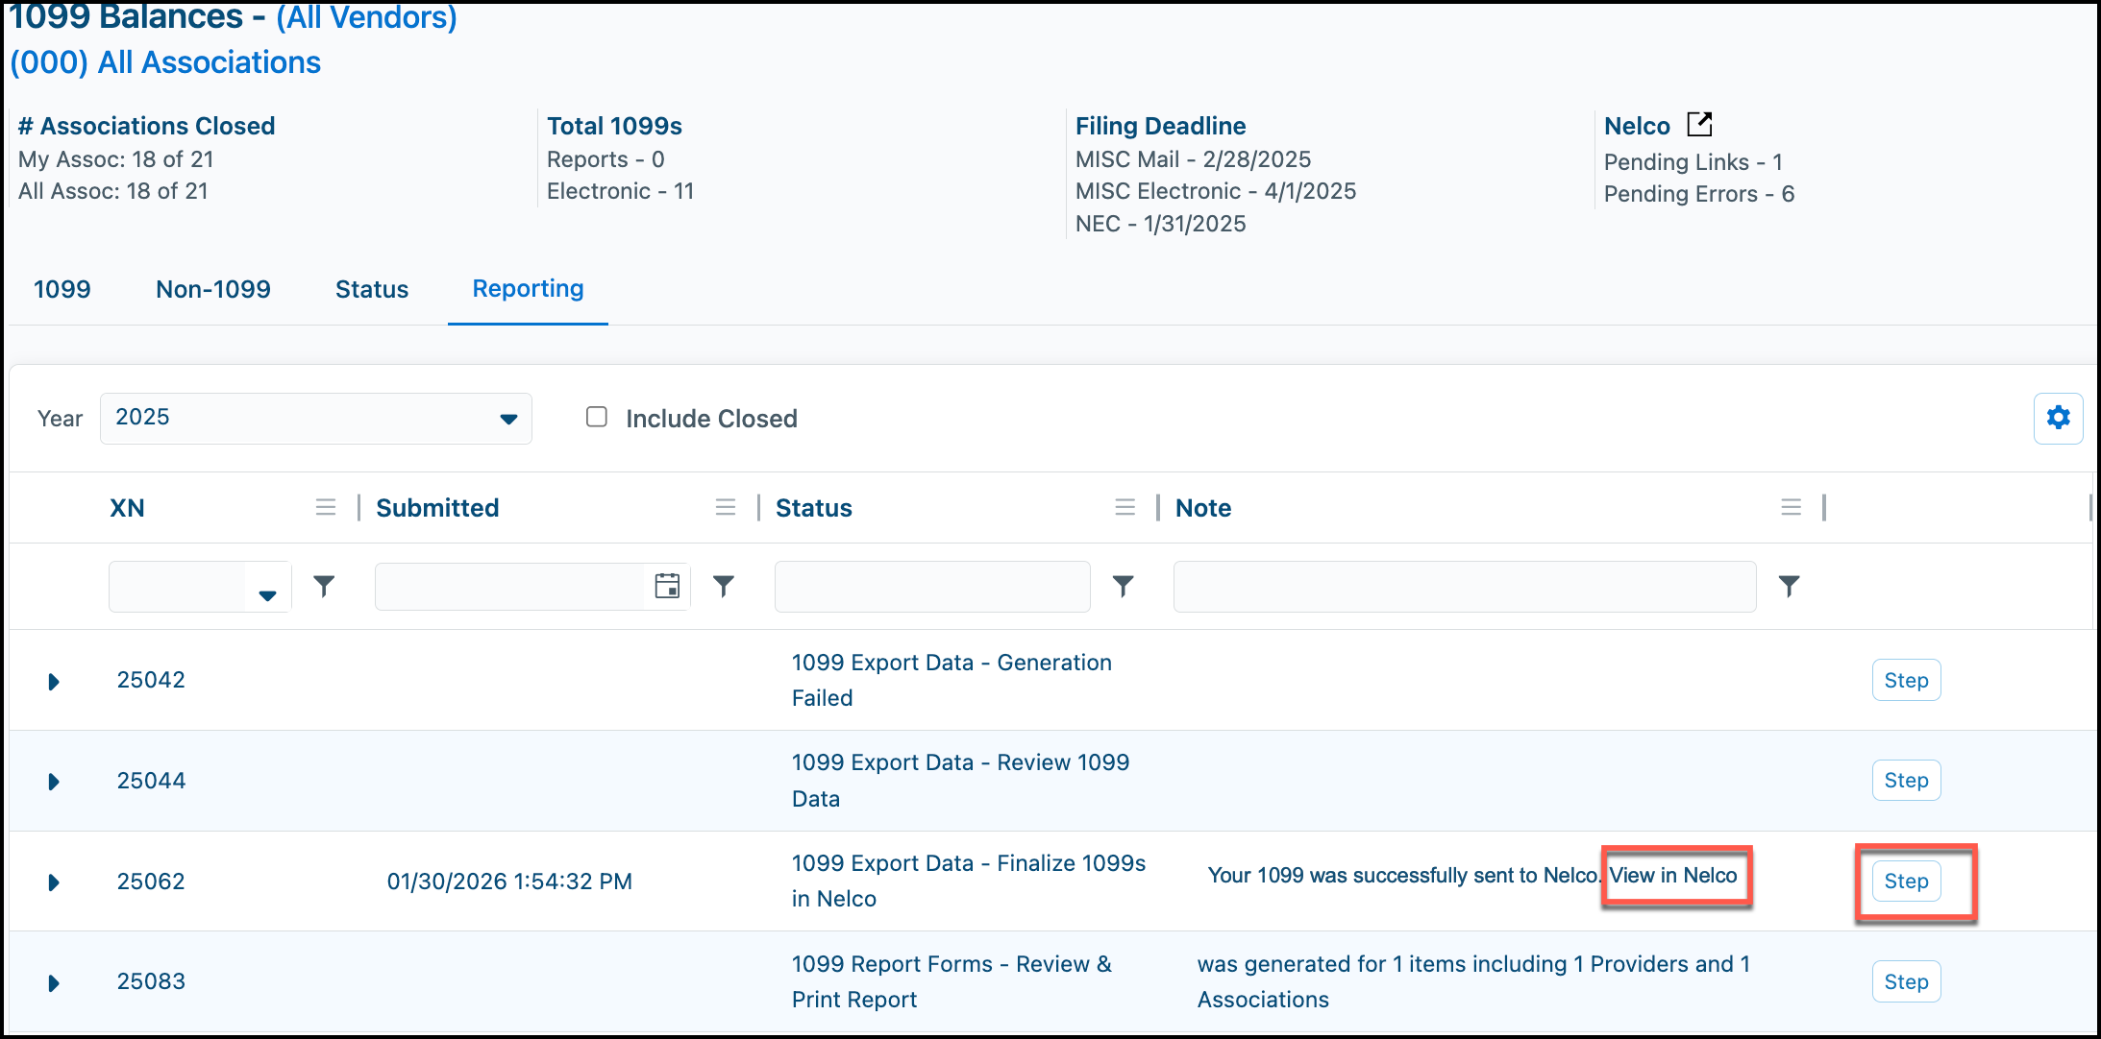Open grid settings gear icon

pos(2058,418)
